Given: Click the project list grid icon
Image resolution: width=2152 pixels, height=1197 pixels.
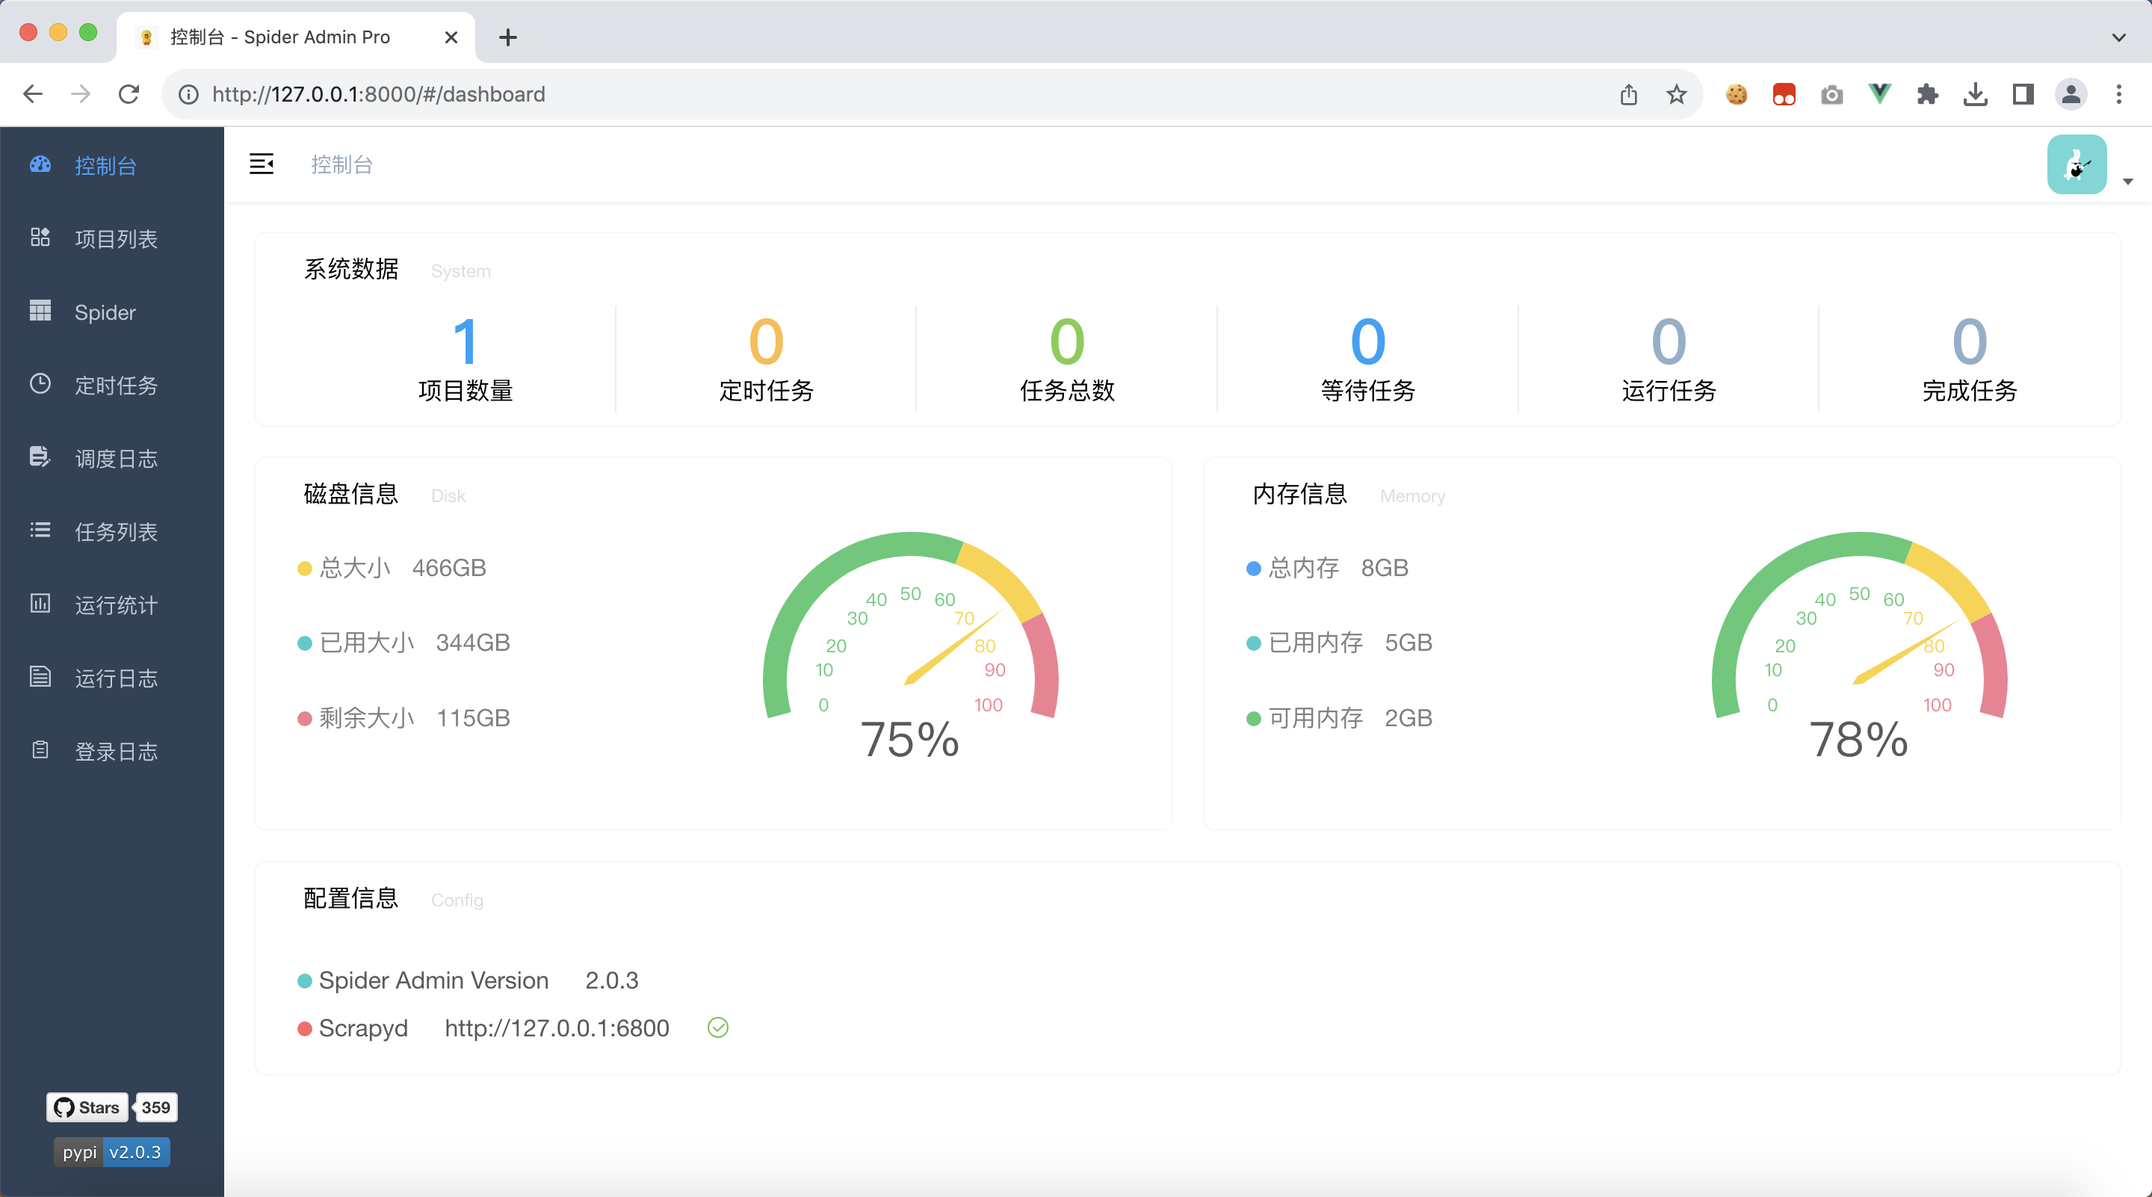Looking at the screenshot, I should tap(40, 237).
